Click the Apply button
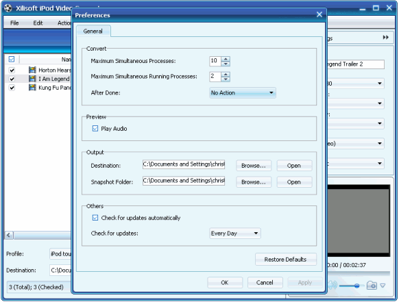The image size is (399, 302). pyautogui.click(x=305, y=282)
